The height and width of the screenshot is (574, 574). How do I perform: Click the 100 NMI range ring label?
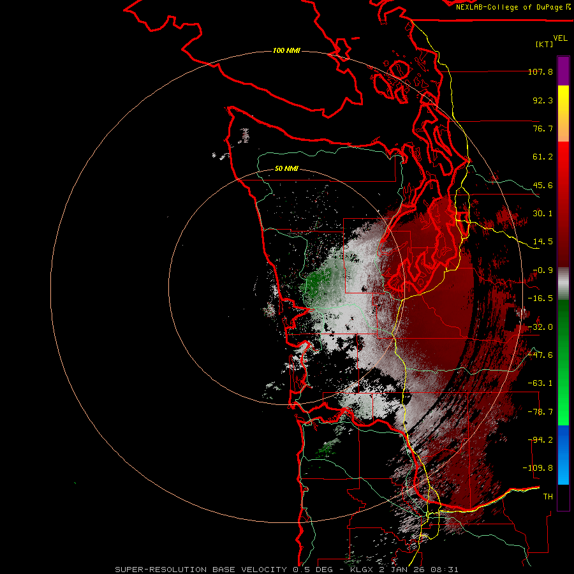286,50
